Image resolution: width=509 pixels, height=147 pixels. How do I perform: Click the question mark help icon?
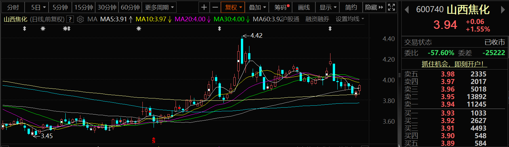(x=70, y=19)
